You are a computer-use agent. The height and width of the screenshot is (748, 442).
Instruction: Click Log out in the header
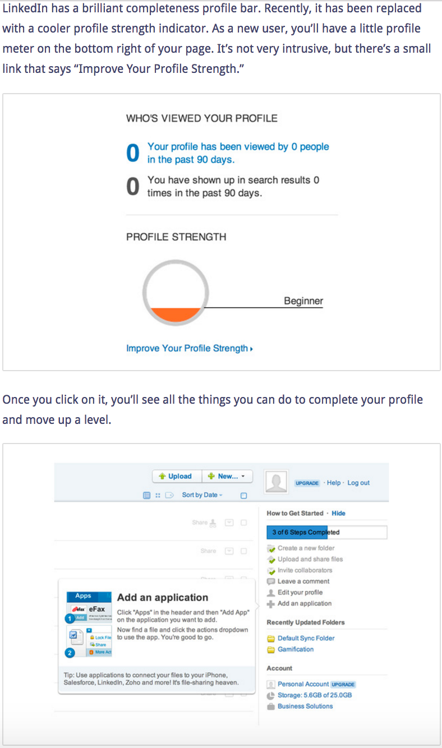pyautogui.click(x=358, y=483)
